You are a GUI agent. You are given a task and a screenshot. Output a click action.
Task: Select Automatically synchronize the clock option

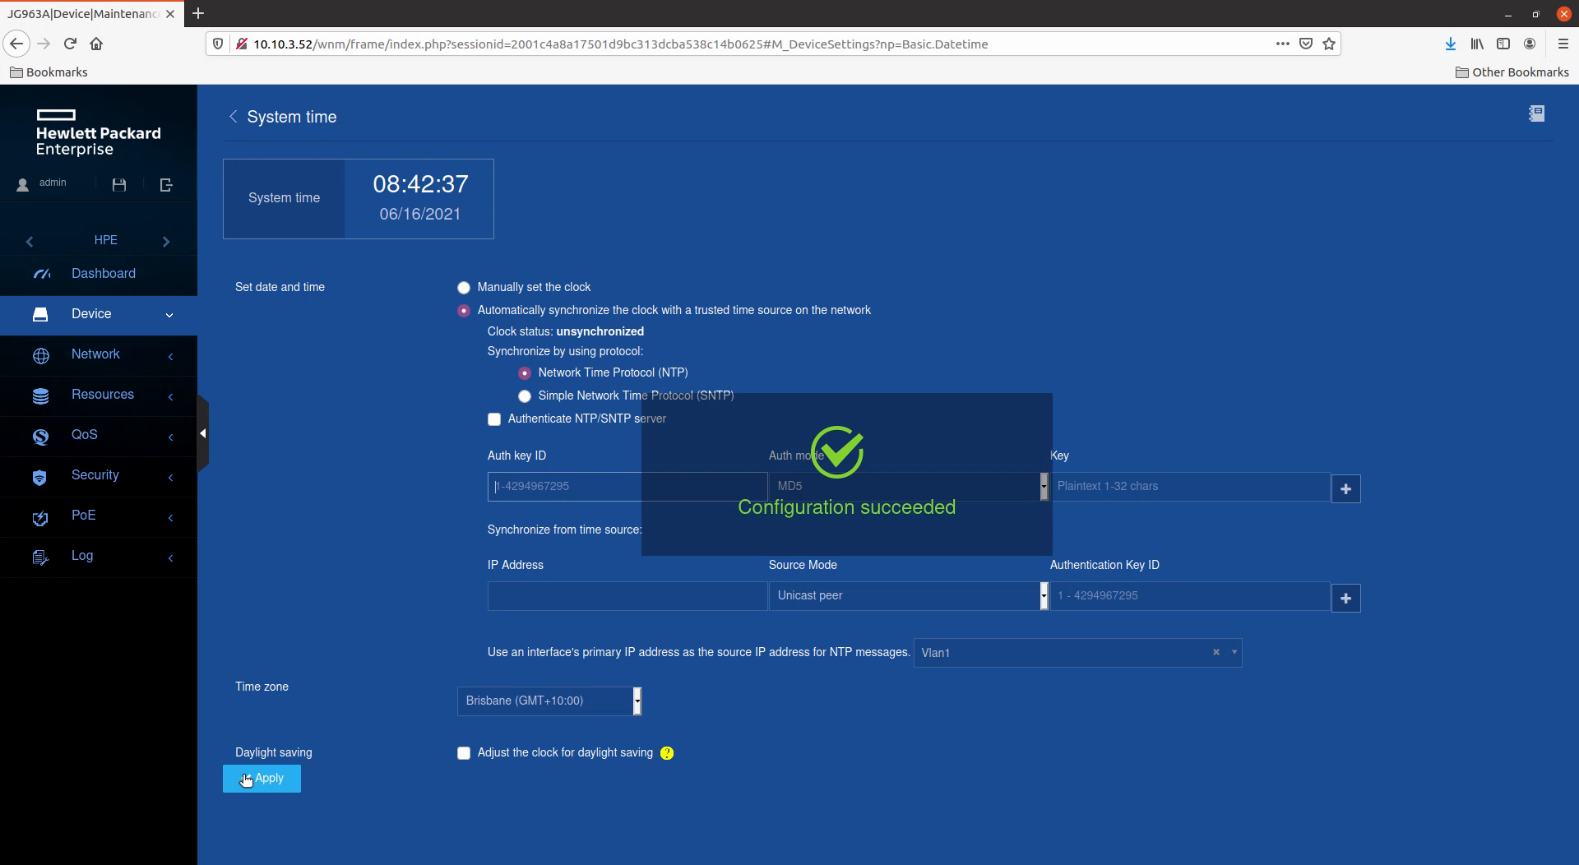464,311
